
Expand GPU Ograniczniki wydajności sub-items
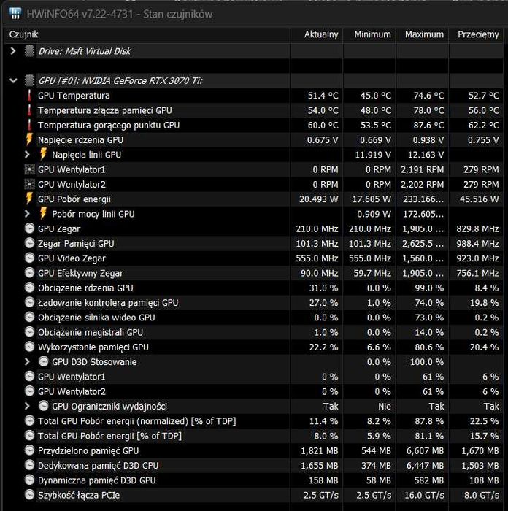[28, 406]
